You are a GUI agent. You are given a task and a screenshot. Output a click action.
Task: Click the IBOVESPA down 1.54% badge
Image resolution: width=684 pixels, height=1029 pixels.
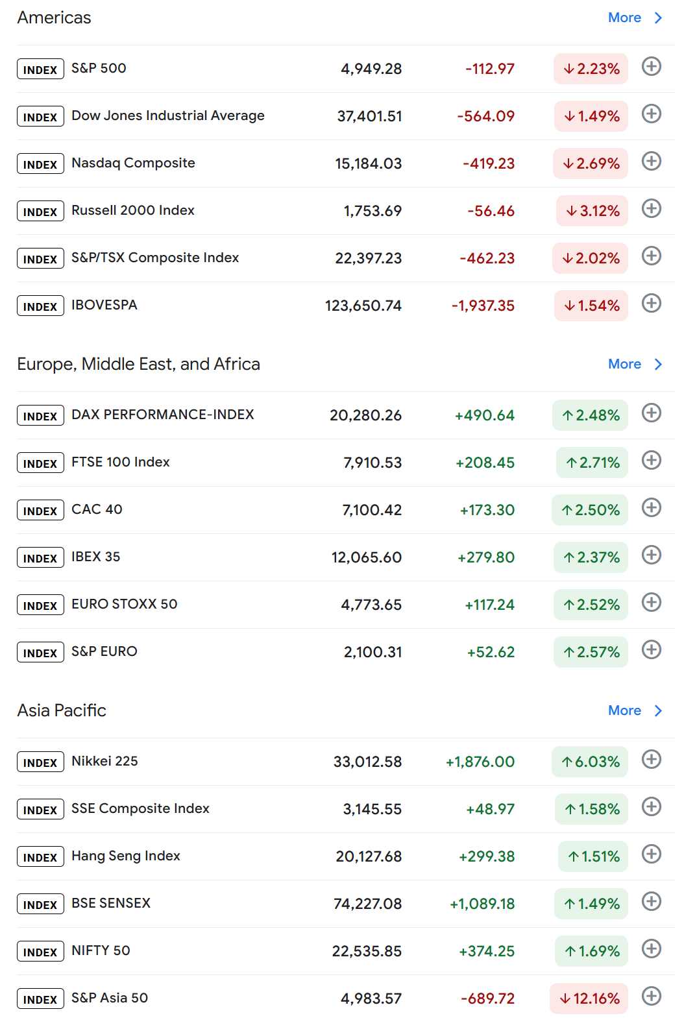click(x=591, y=306)
